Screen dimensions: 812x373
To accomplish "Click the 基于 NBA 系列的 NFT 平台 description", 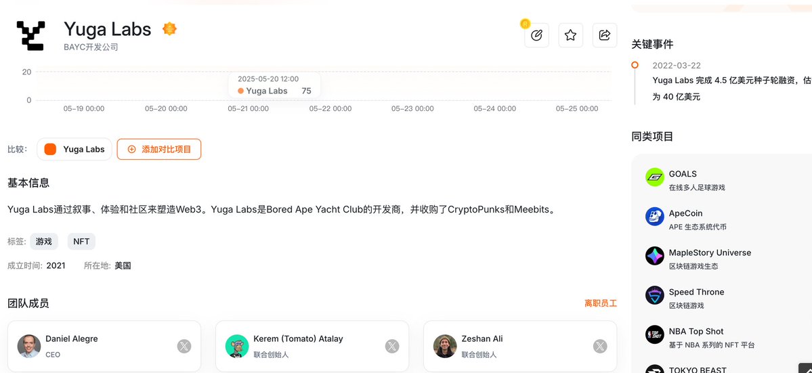I will pyautogui.click(x=712, y=345).
